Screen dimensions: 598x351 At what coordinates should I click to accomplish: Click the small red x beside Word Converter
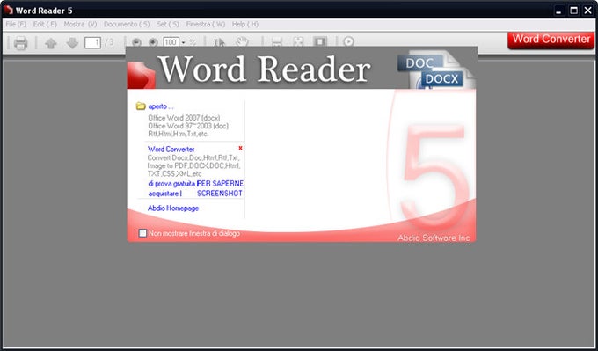(x=240, y=148)
